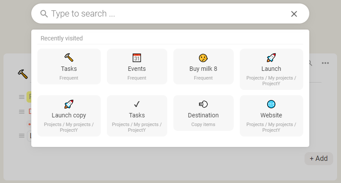Click the second row drag handle
Screen dimensions: 341x183
[22, 112]
